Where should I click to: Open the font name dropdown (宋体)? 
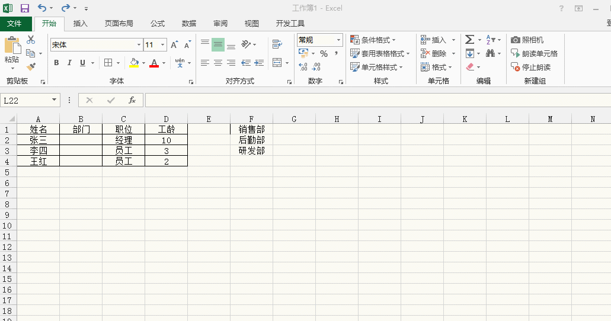[x=139, y=45]
